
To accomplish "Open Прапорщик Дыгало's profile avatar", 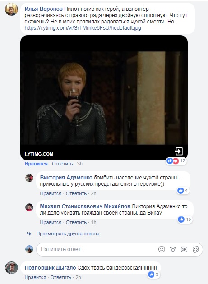I will (x=11, y=268).
